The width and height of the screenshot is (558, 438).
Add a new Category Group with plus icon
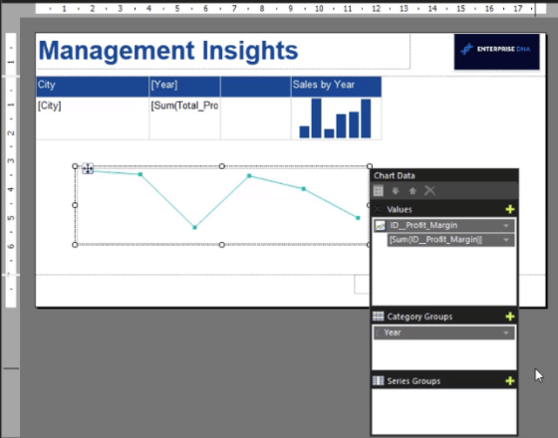pyautogui.click(x=509, y=317)
